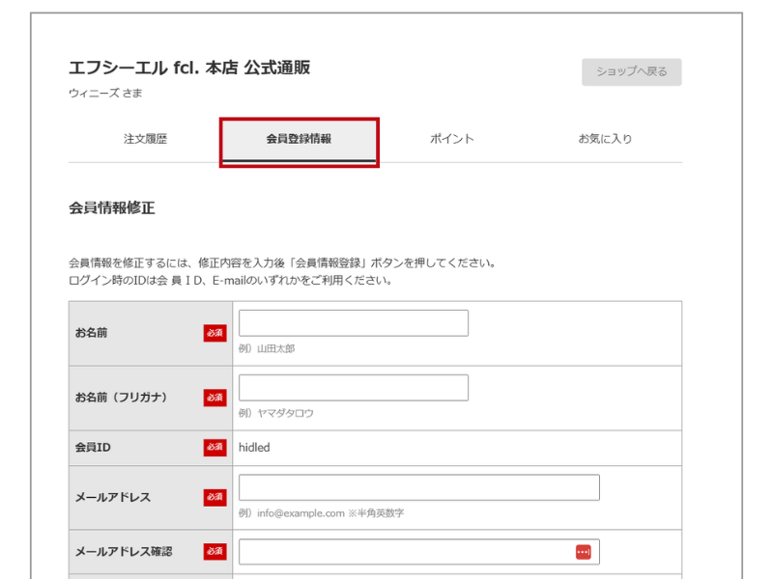Image resolution: width=773 pixels, height=579 pixels.
Task: Click the 会員情報修正 heading
Action: (x=111, y=207)
